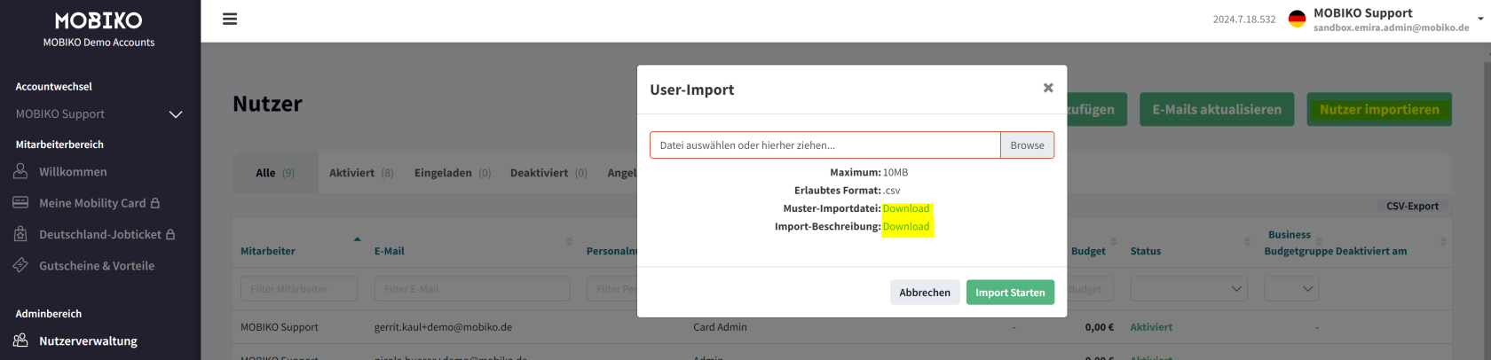
Task: Click the Filter E-Mail input field
Action: click(471, 288)
